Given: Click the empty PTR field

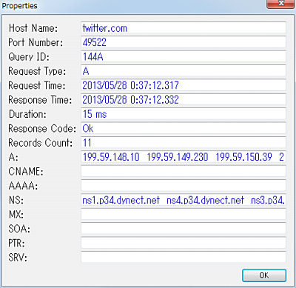Looking at the screenshot, I should click(x=184, y=243).
